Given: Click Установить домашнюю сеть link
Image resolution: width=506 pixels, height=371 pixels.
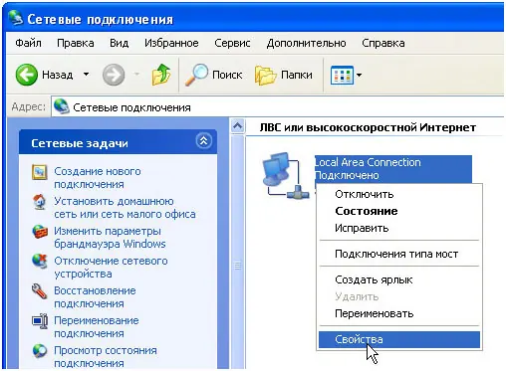Looking at the screenshot, I should point(125,208).
